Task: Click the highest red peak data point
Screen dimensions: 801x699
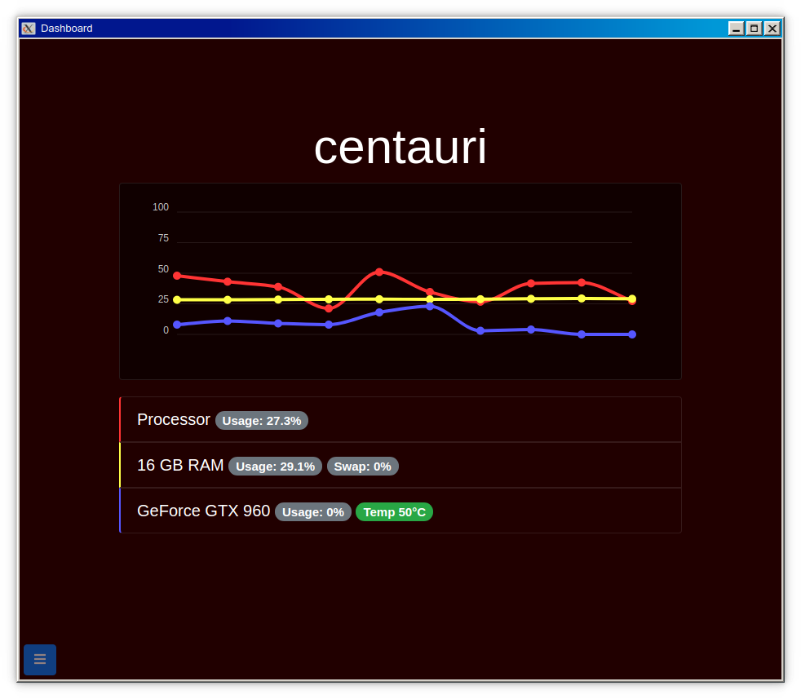Action: (379, 272)
